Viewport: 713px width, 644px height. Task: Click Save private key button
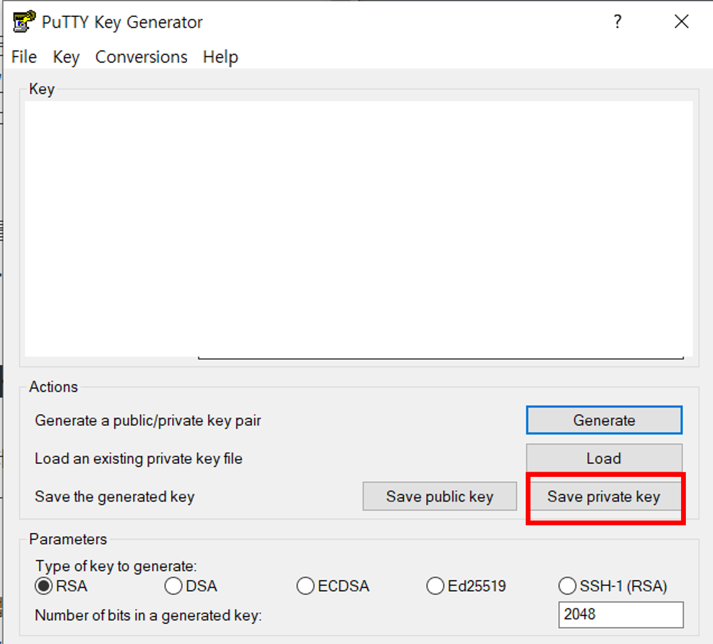click(x=604, y=497)
